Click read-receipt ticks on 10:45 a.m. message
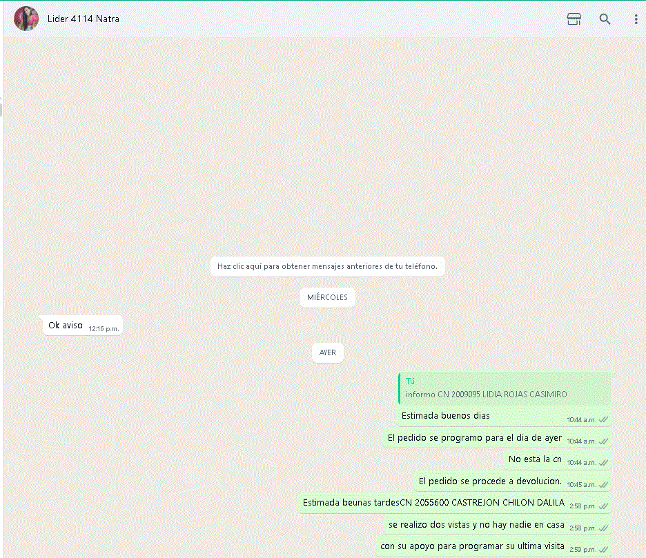This screenshot has height=558, width=646. (603, 484)
